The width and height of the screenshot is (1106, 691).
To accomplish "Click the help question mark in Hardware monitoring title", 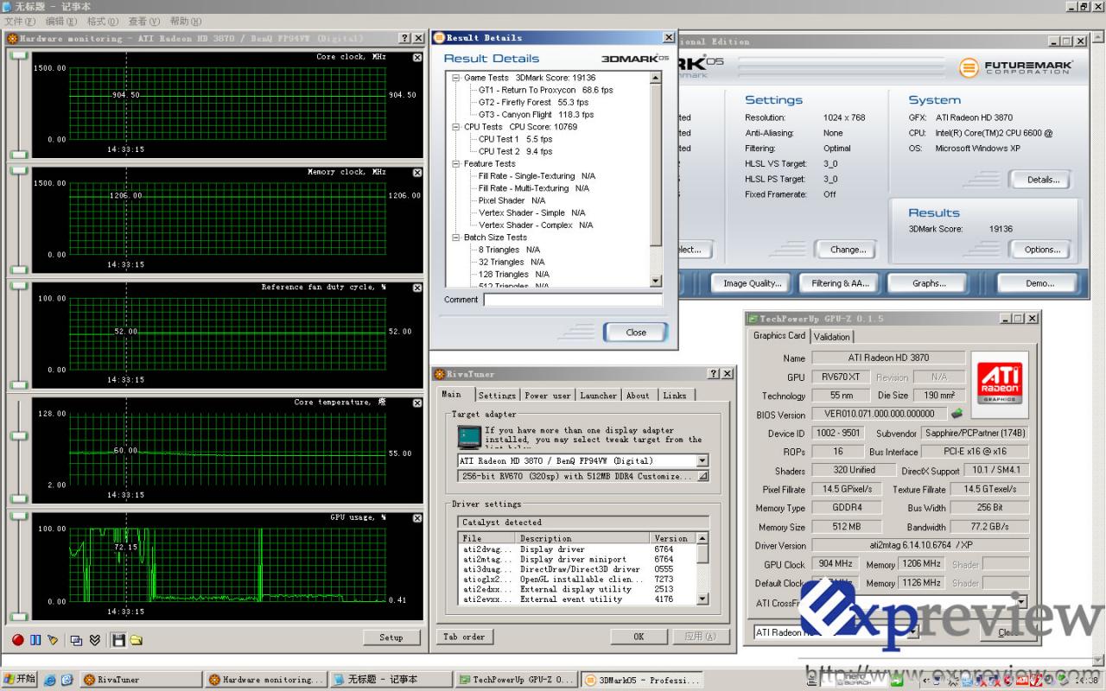I will tap(404, 38).
